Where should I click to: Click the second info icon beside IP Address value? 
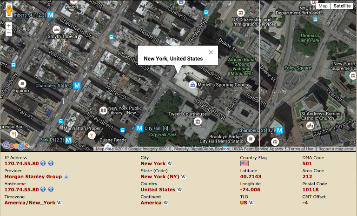51,163
